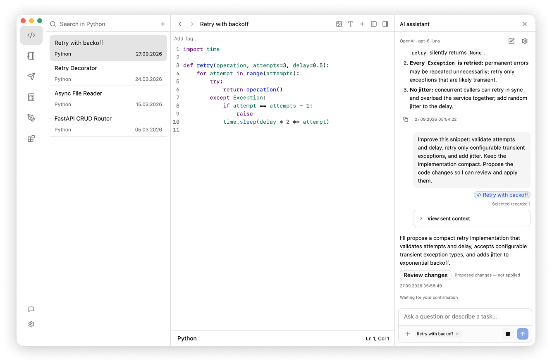Screen dimensions: 552x364
Task: Click the Ask a question input field
Action: click(x=465, y=316)
